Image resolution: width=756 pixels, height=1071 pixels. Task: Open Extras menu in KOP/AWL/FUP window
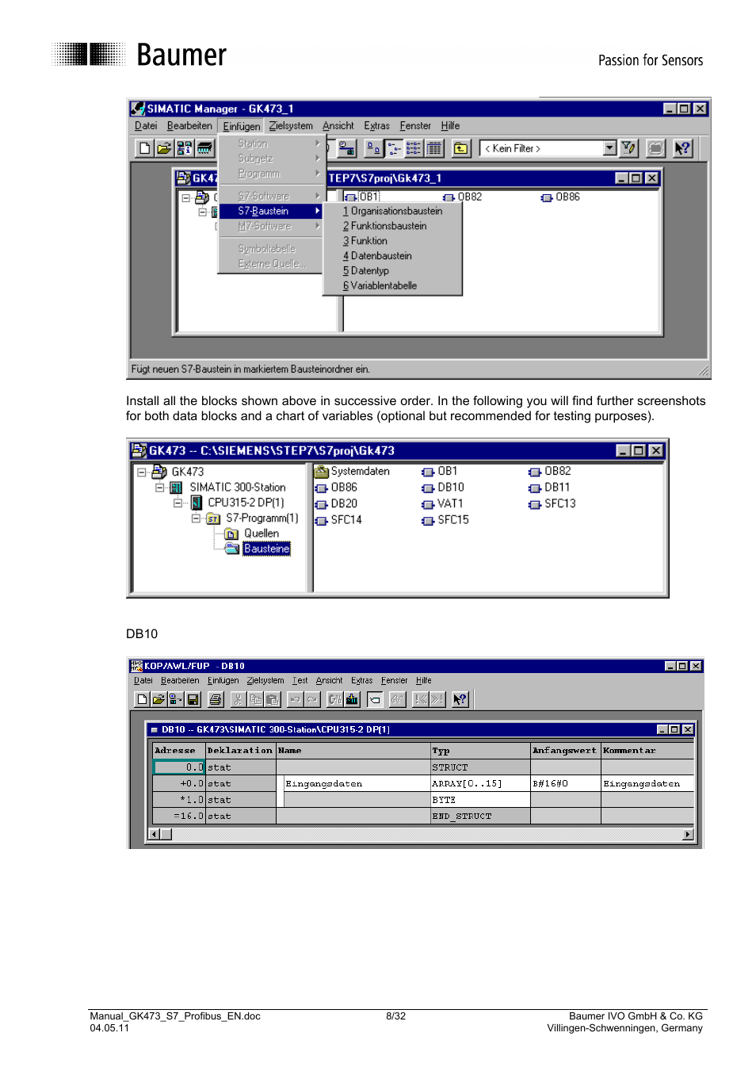(x=361, y=680)
